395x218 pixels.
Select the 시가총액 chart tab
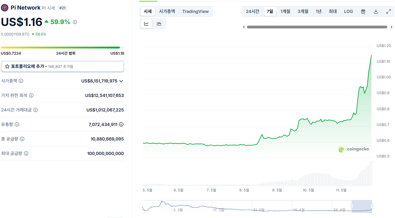(167, 11)
